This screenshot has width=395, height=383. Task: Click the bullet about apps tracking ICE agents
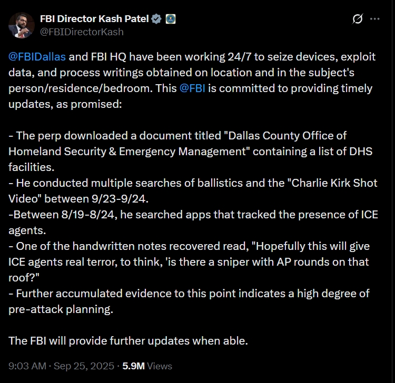193,223
